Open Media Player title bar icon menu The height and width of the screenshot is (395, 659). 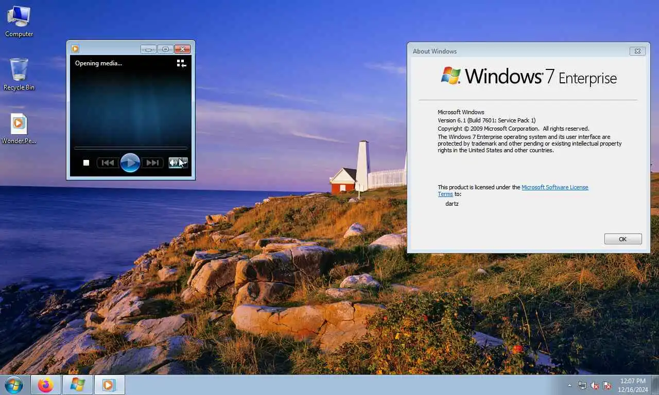tap(75, 49)
